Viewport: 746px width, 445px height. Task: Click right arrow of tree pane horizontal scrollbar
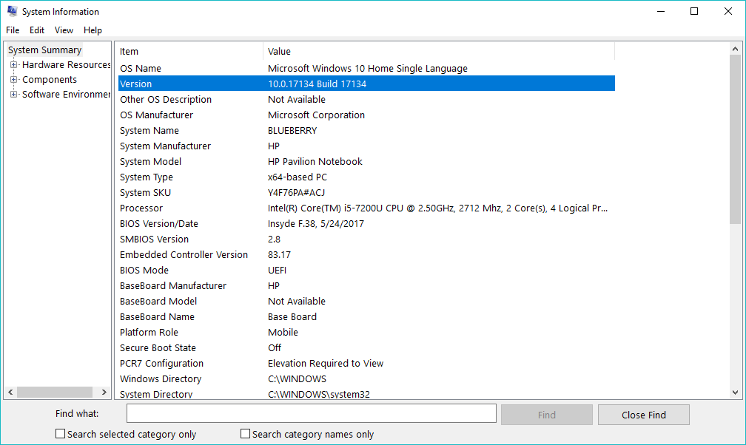(x=106, y=392)
